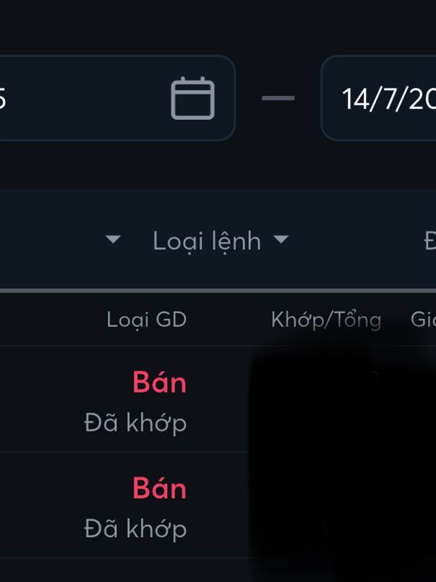Sort by the Loại GD column header
This screenshot has height=582, width=436.
click(147, 319)
